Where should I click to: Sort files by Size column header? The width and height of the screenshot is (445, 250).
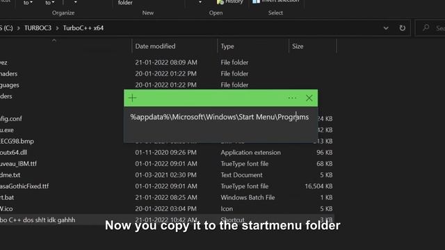point(298,47)
